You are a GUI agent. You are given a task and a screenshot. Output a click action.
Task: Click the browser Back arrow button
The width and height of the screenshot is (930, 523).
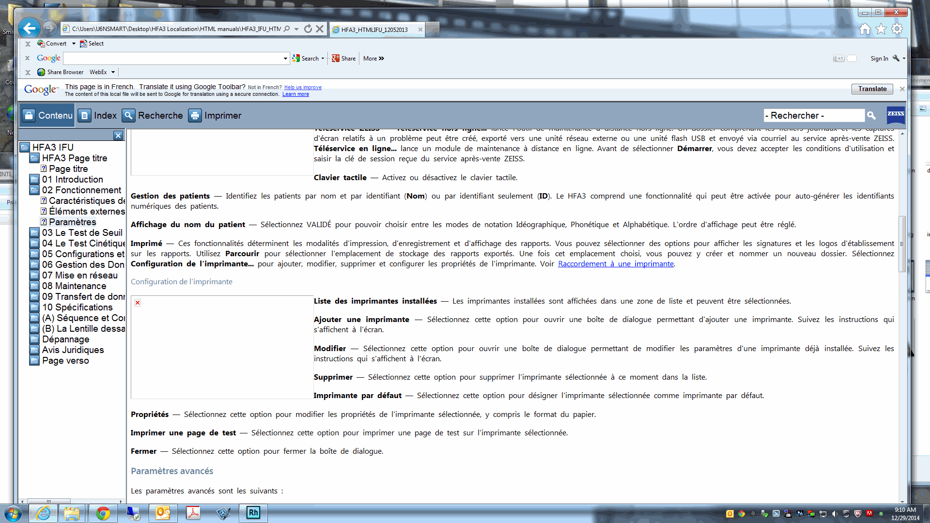pyautogui.click(x=29, y=29)
